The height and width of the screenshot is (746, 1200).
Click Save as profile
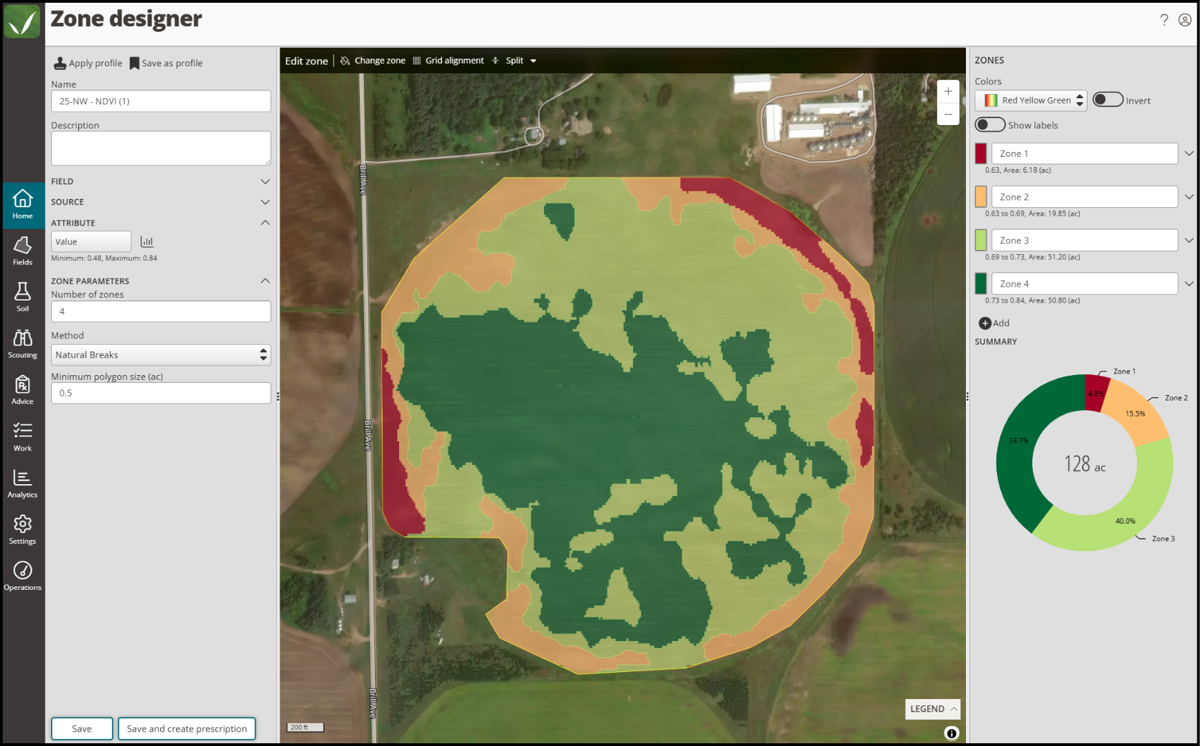(166, 63)
